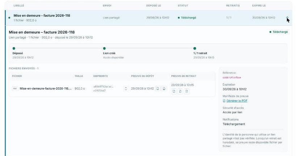297x156 pixels.
Task: Click the Lien partagé cell in ENVOI column
Action: pyautogui.click(x=111, y=18)
